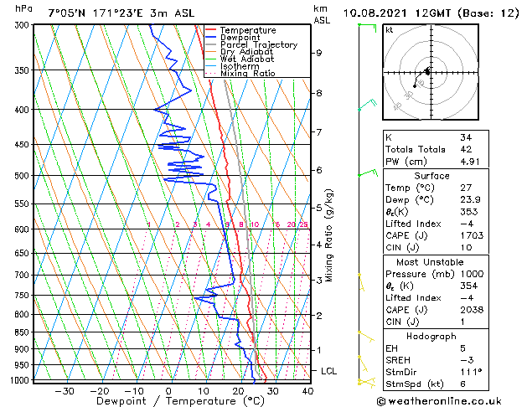The height and width of the screenshot is (407, 527).
Task: Click the LCL marker on right axis
Action: [x=329, y=370]
